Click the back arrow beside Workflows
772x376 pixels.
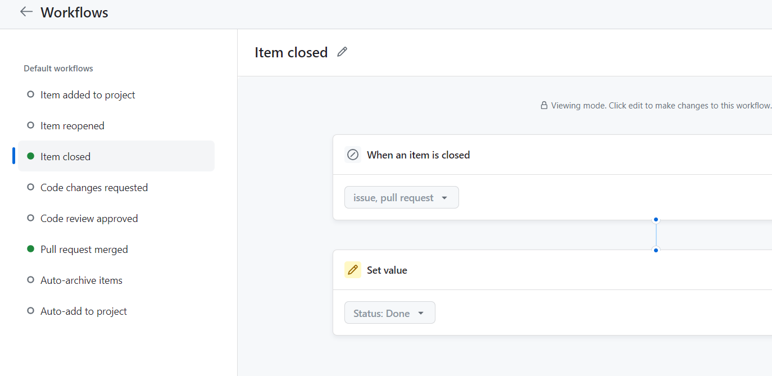point(26,12)
